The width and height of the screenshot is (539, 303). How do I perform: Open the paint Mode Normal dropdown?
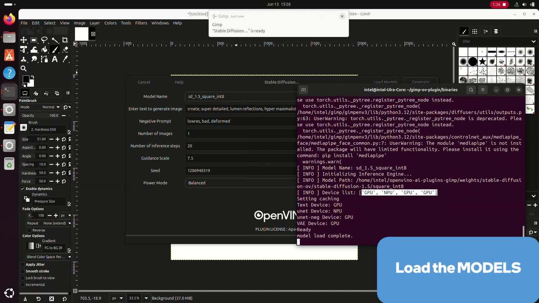tap(51, 107)
